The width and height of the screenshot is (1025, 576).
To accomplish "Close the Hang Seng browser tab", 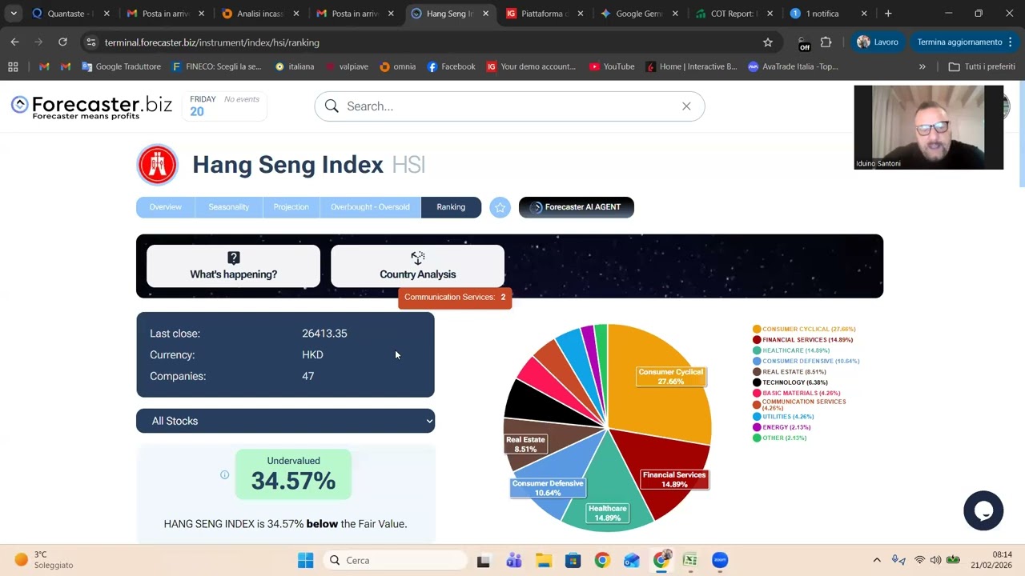I will coord(485,14).
